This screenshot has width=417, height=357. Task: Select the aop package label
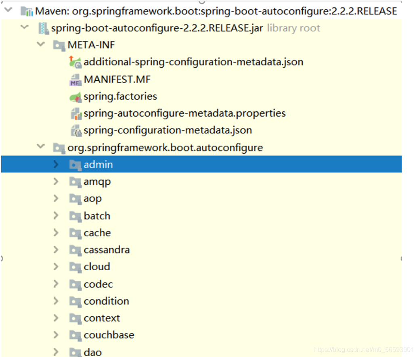click(x=92, y=199)
